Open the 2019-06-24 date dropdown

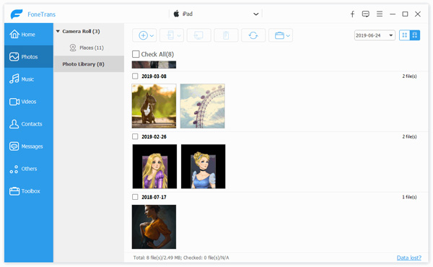coord(375,35)
